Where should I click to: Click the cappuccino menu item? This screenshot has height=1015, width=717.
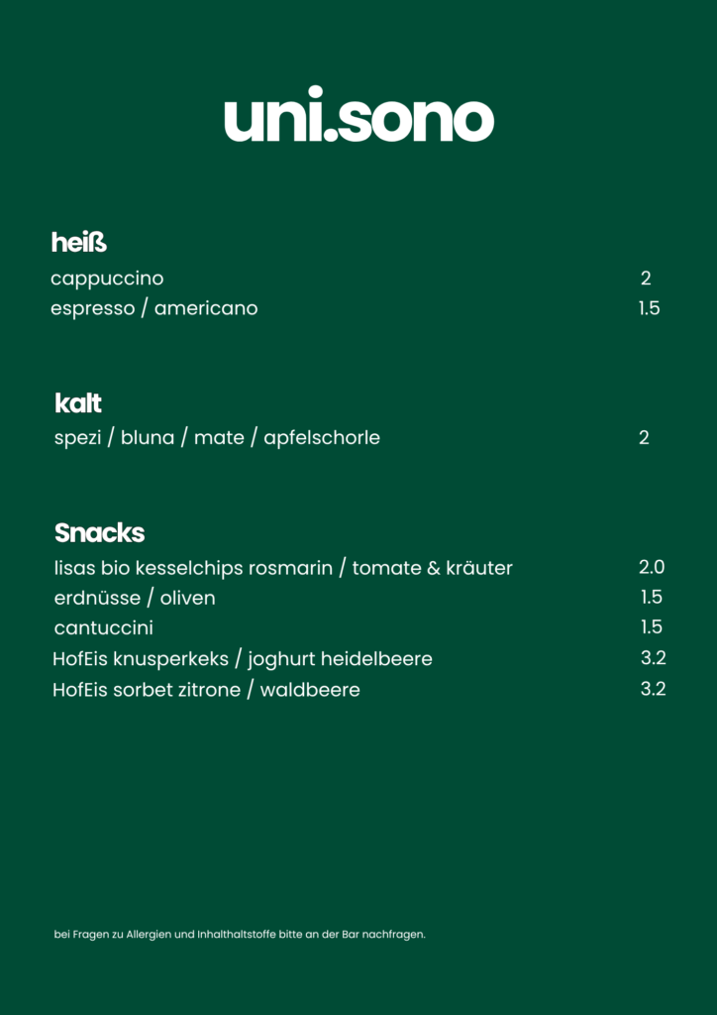107,279
